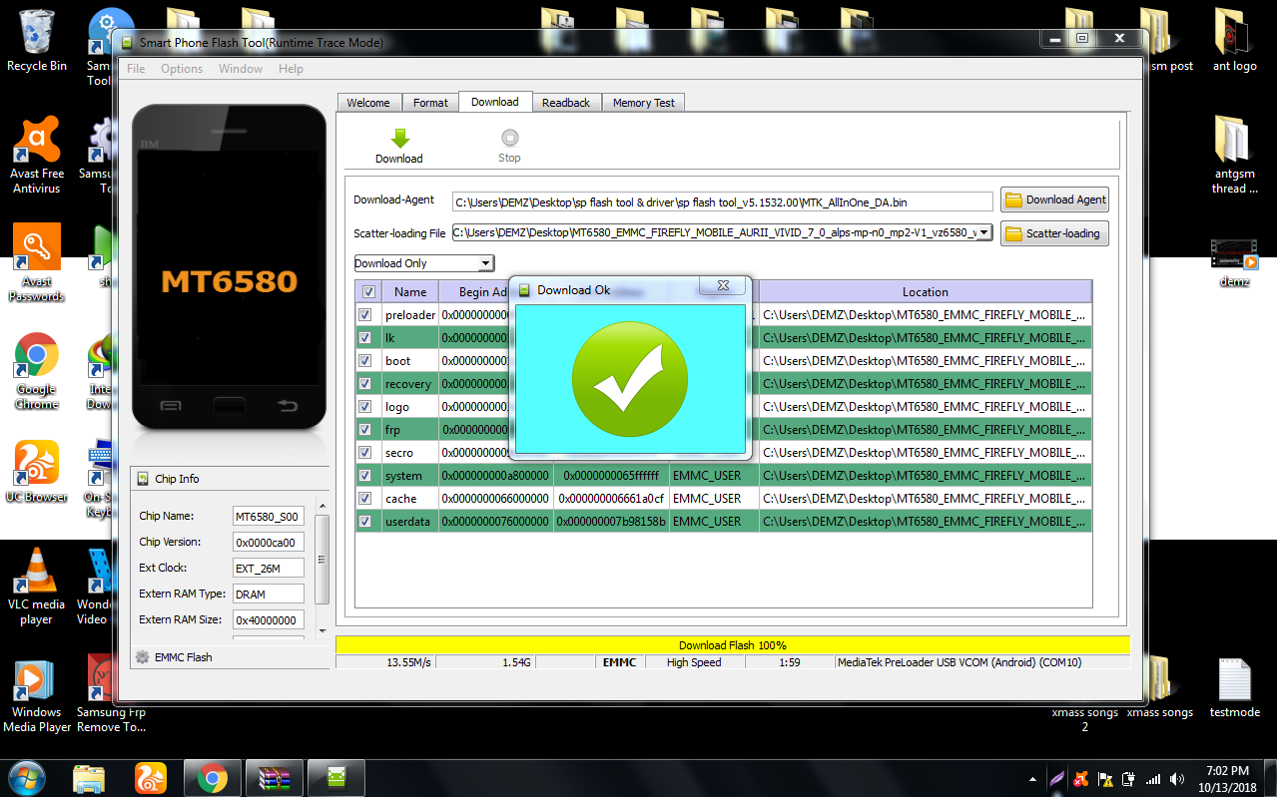Click the Name column header
The width and height of the screenshot is (1277, 797).
pos(410,292)
